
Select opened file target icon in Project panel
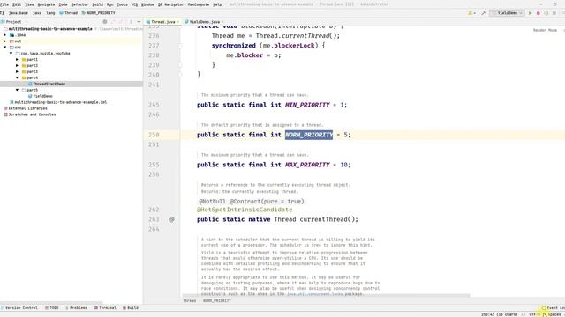pyautogui.click(x=105, y=21)
